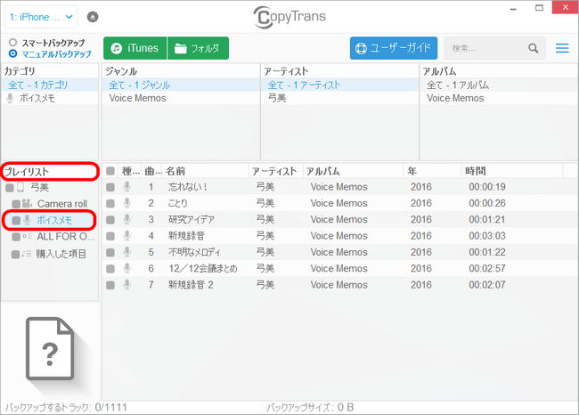Click the unknown artwork placeholder thumbnail

[50, 349]
